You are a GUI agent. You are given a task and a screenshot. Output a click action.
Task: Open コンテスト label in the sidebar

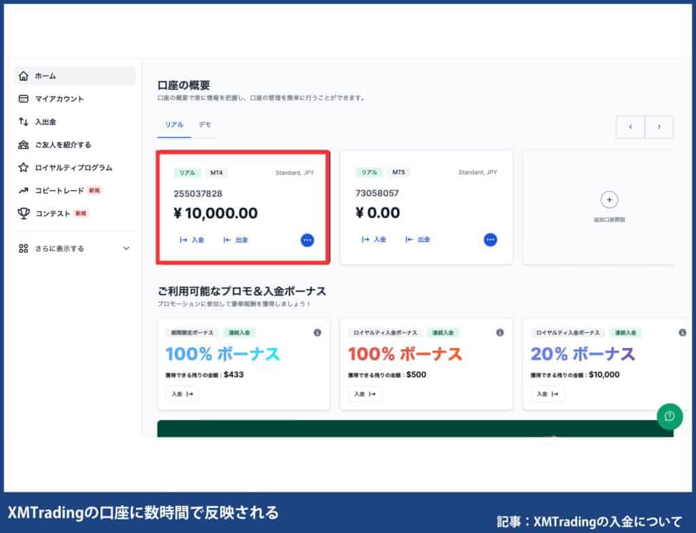[53, 213]
